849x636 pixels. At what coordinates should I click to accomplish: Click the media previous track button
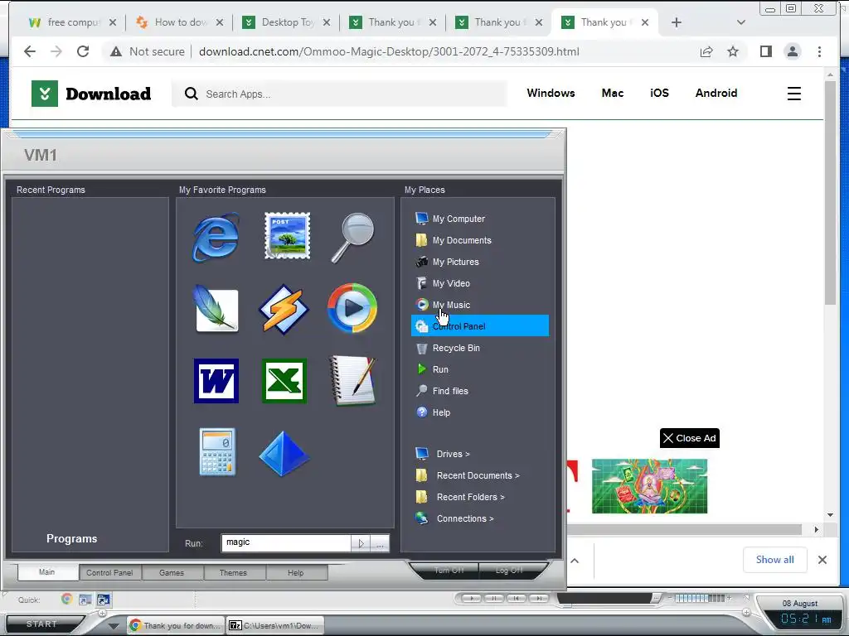(516, 598)
